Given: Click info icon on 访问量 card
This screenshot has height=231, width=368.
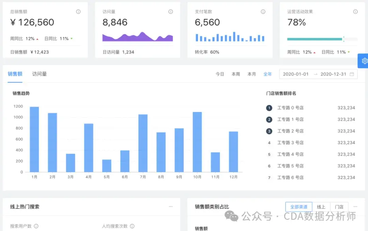Looking at the screenshot, I should point(171,12).
